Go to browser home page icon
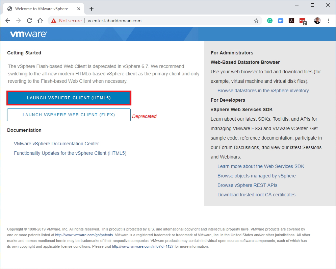336x269 pixels. (x=40, y=21)
